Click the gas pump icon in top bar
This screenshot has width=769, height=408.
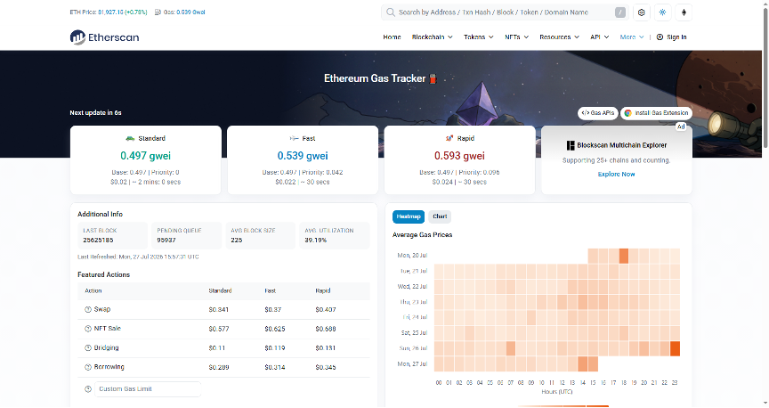[x=158, y=12]
